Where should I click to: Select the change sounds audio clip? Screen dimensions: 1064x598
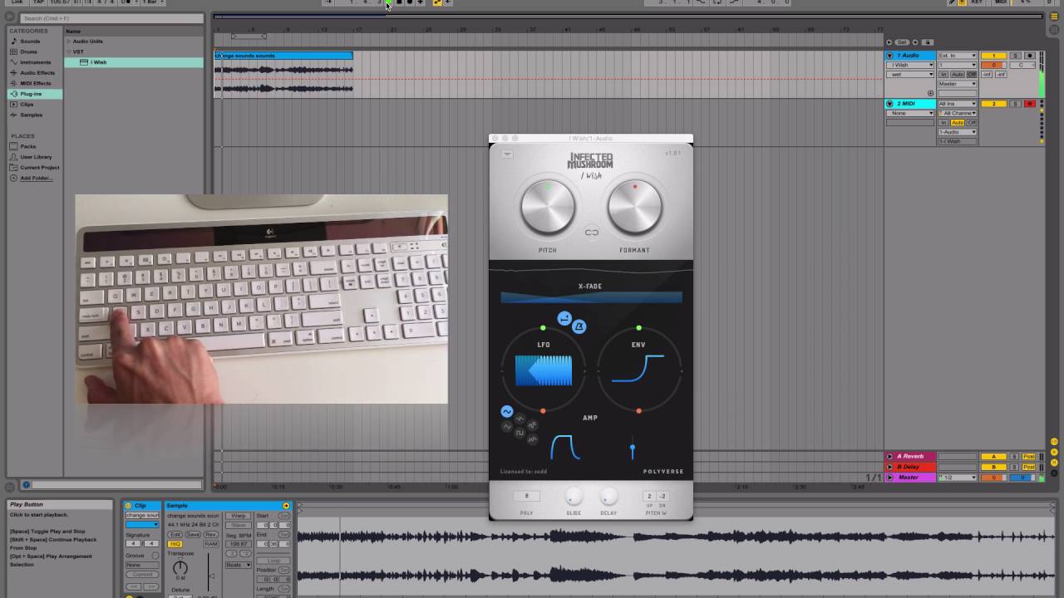[283, 56]
